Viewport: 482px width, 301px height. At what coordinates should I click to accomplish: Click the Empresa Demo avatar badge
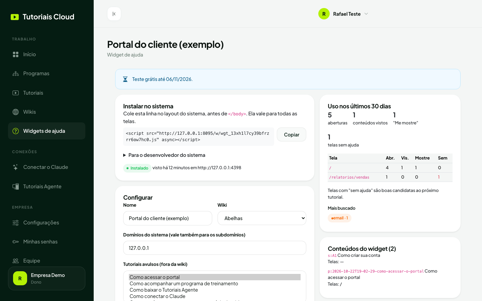pos(20,278)
